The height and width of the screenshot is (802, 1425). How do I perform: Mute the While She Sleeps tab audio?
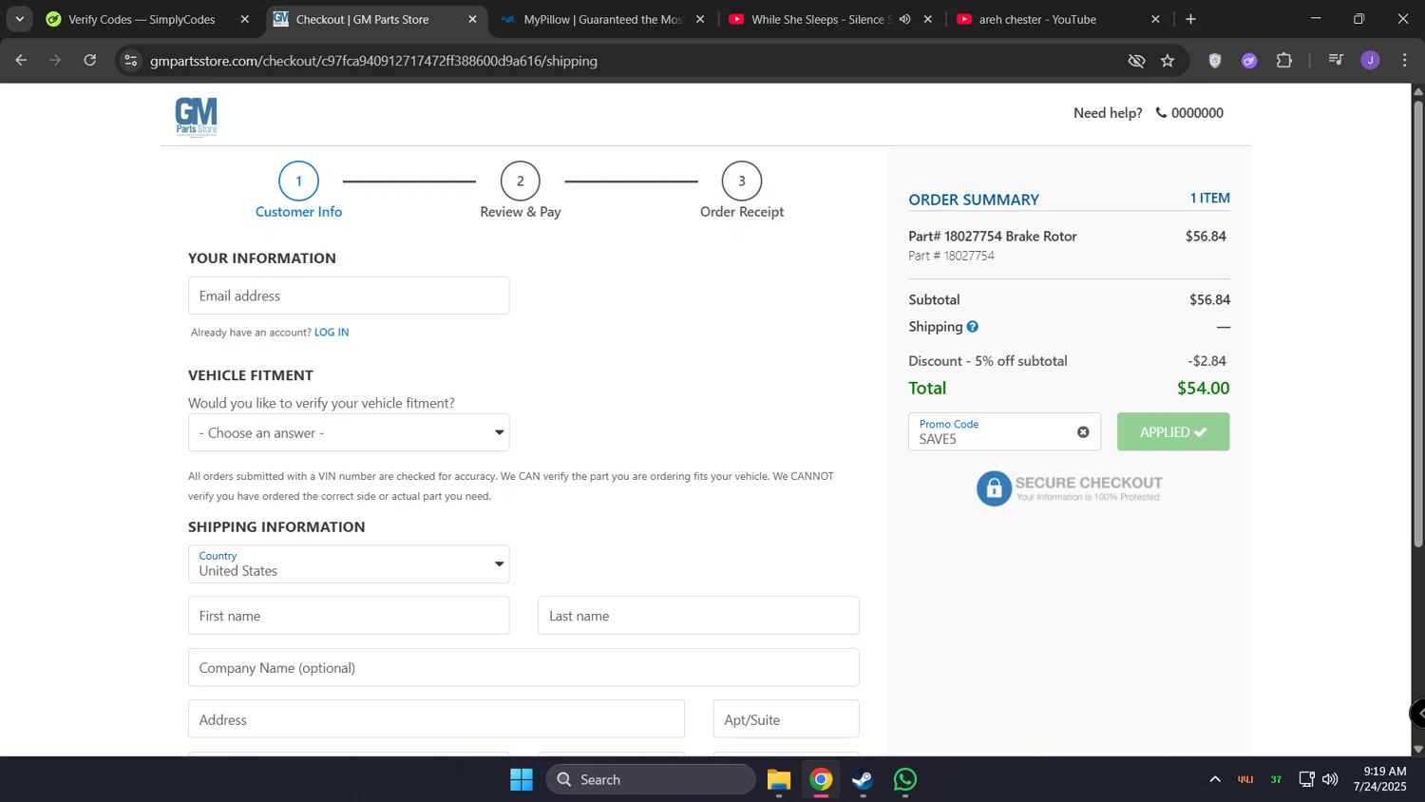click(x=905, y=19)
